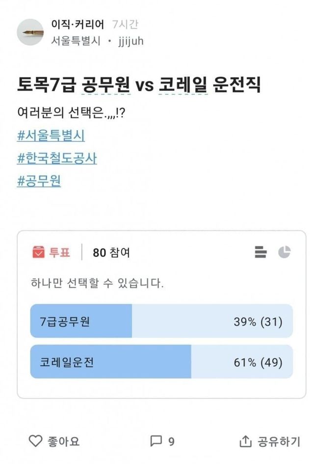Click the 80 참여 participant count

point(111,253)
